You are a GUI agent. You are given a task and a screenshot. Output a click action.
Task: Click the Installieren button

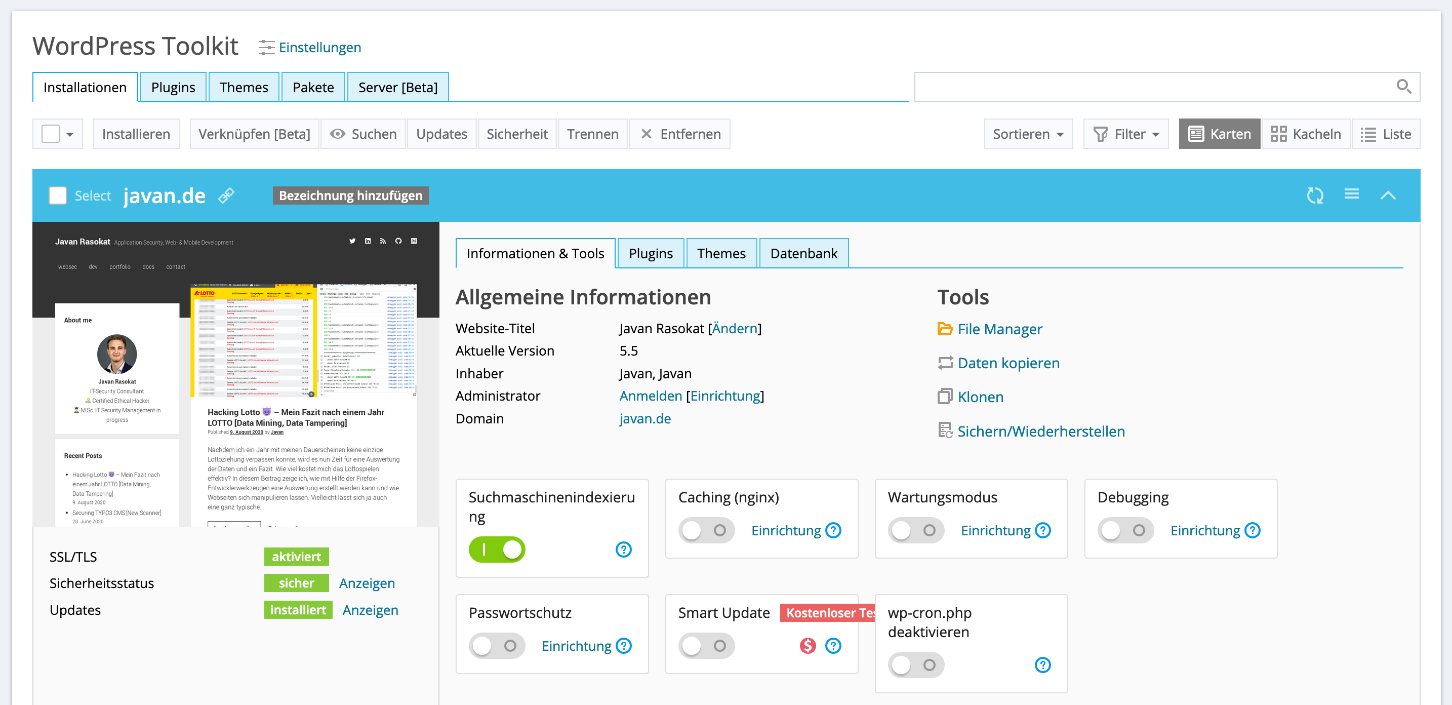tap(136, 134)
